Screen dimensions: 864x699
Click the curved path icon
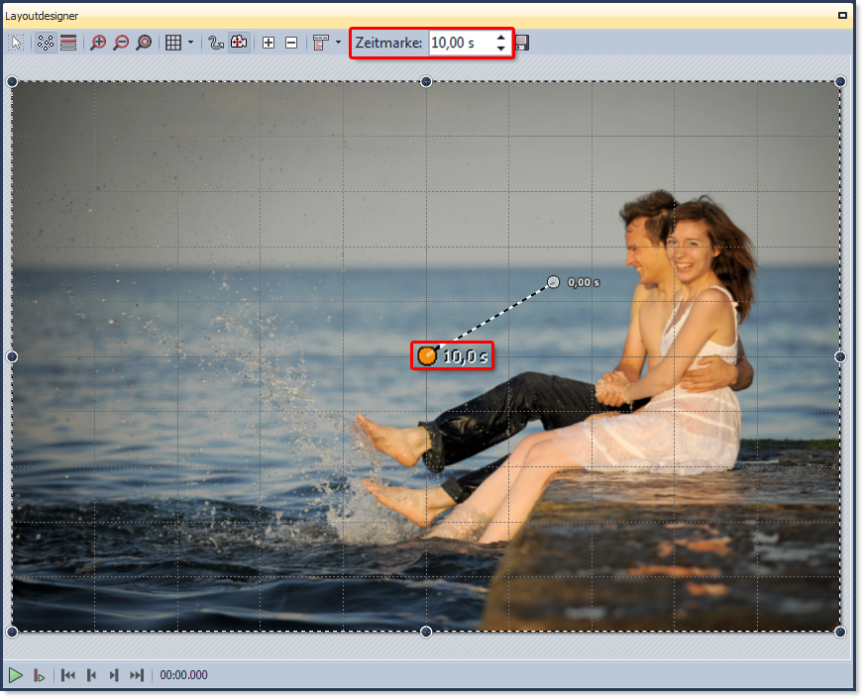point(216,44)
